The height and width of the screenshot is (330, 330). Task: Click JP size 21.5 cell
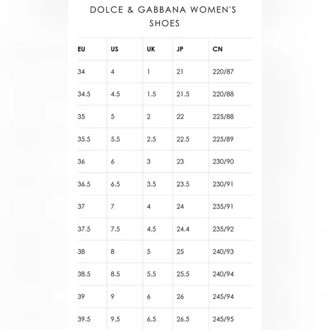coord(183,94)
